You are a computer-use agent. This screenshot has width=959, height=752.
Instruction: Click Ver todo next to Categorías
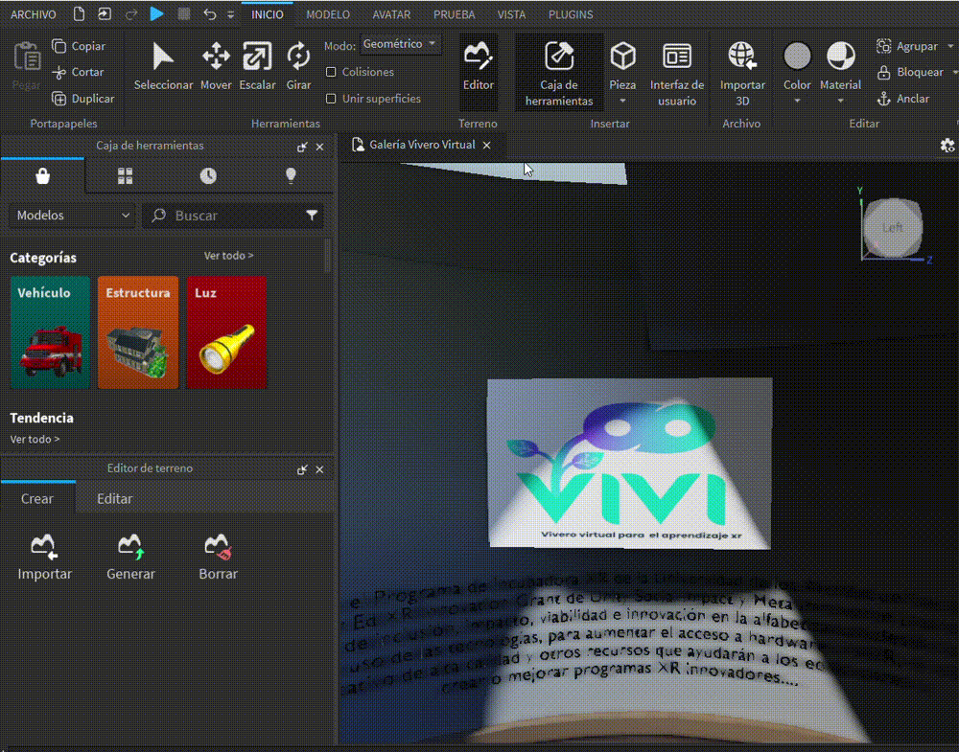tap(228, 256)
